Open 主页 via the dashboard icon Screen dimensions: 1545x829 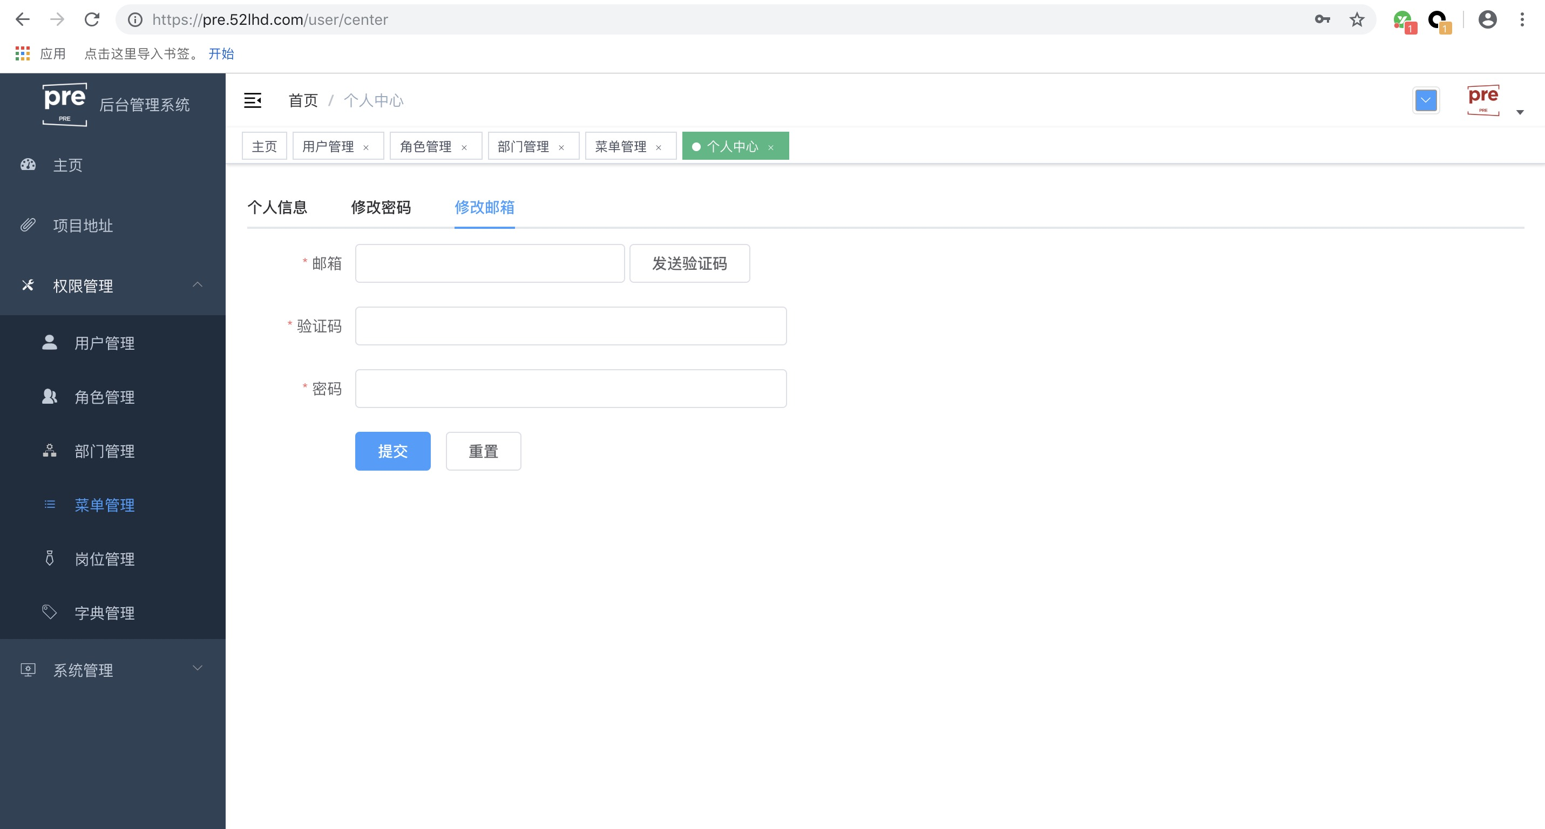[x=28, y=165]
